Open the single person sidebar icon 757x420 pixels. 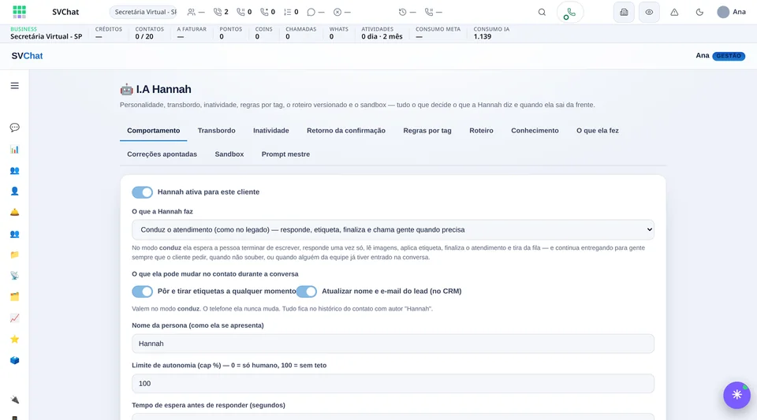(14, 191)
